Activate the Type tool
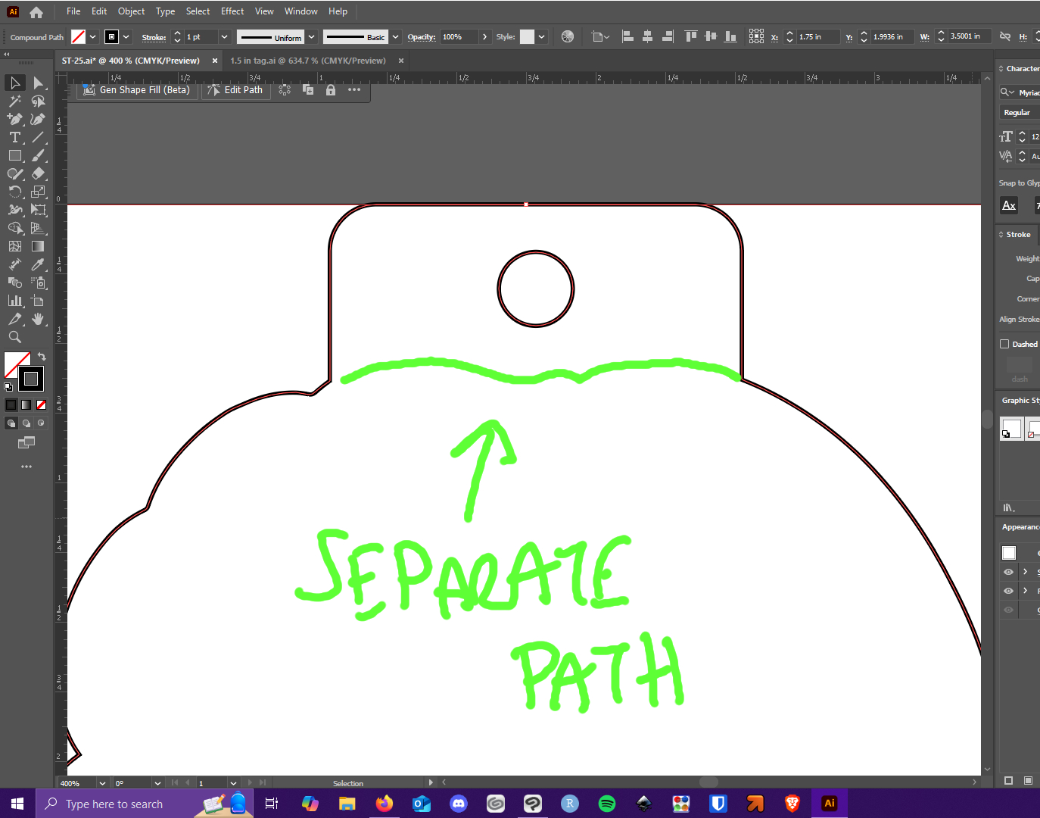1040x818 pixels. [14, 137]
